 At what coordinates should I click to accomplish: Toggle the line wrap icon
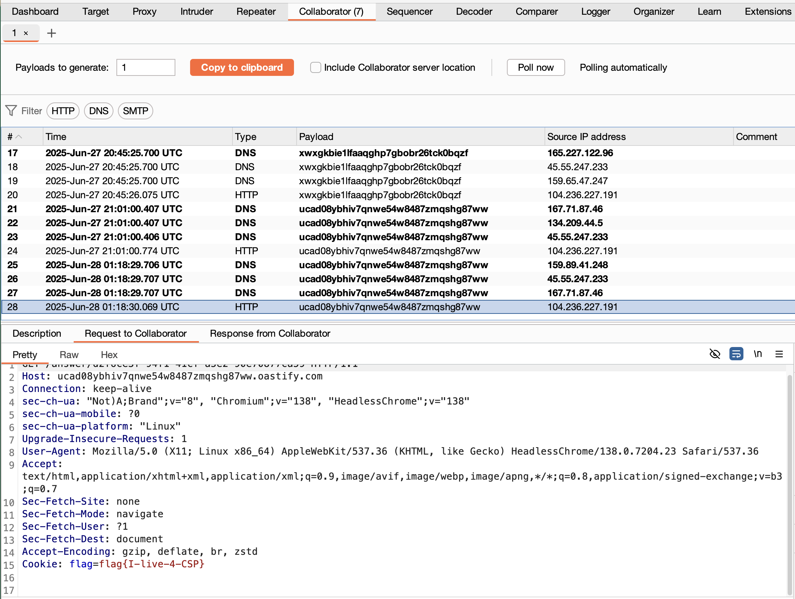click(x=736, y=354)
